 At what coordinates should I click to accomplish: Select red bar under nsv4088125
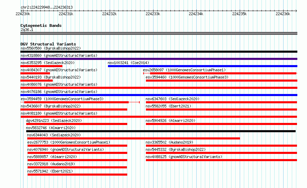point(221,160)
